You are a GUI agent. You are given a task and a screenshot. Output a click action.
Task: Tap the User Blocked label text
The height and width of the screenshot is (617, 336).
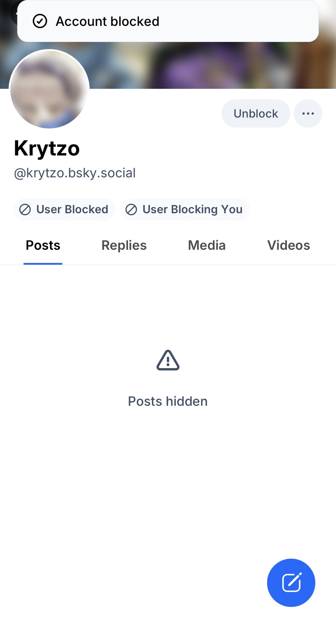click(x=72, y=209)
